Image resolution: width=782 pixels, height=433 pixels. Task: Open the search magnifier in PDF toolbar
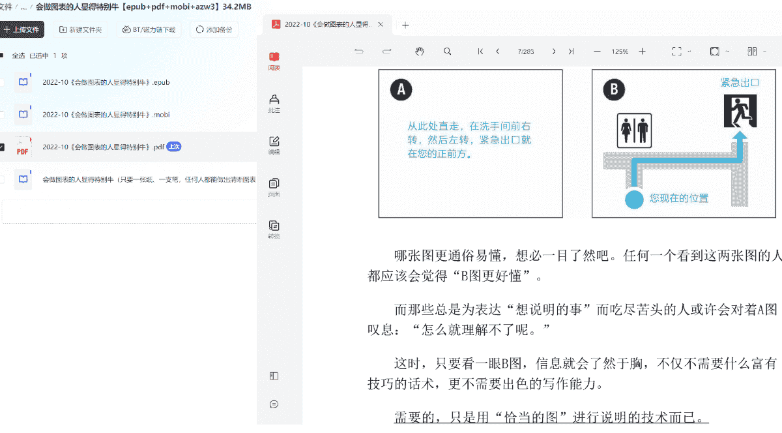click(x=447, y=52)
